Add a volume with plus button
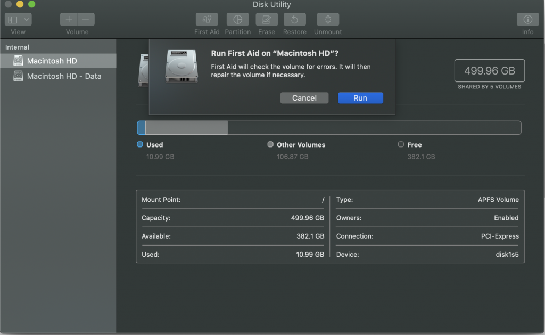 point(69,20)
